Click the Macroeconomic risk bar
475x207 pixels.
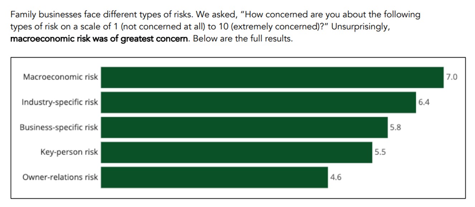272,77
